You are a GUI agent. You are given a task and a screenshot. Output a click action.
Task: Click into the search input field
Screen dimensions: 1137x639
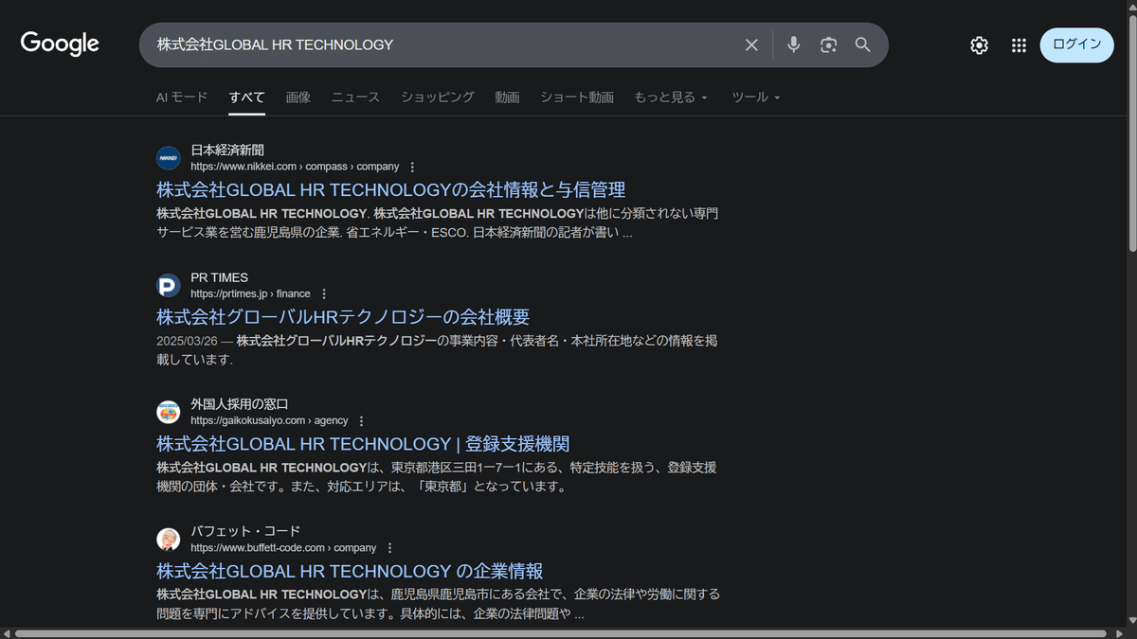pos(445,44)
